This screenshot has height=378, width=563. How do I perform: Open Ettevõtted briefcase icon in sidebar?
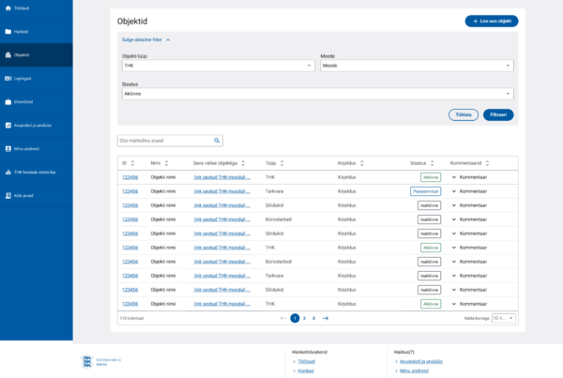[8, 101]
